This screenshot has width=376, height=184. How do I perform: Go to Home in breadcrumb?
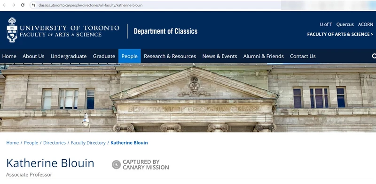coord(13,143)
